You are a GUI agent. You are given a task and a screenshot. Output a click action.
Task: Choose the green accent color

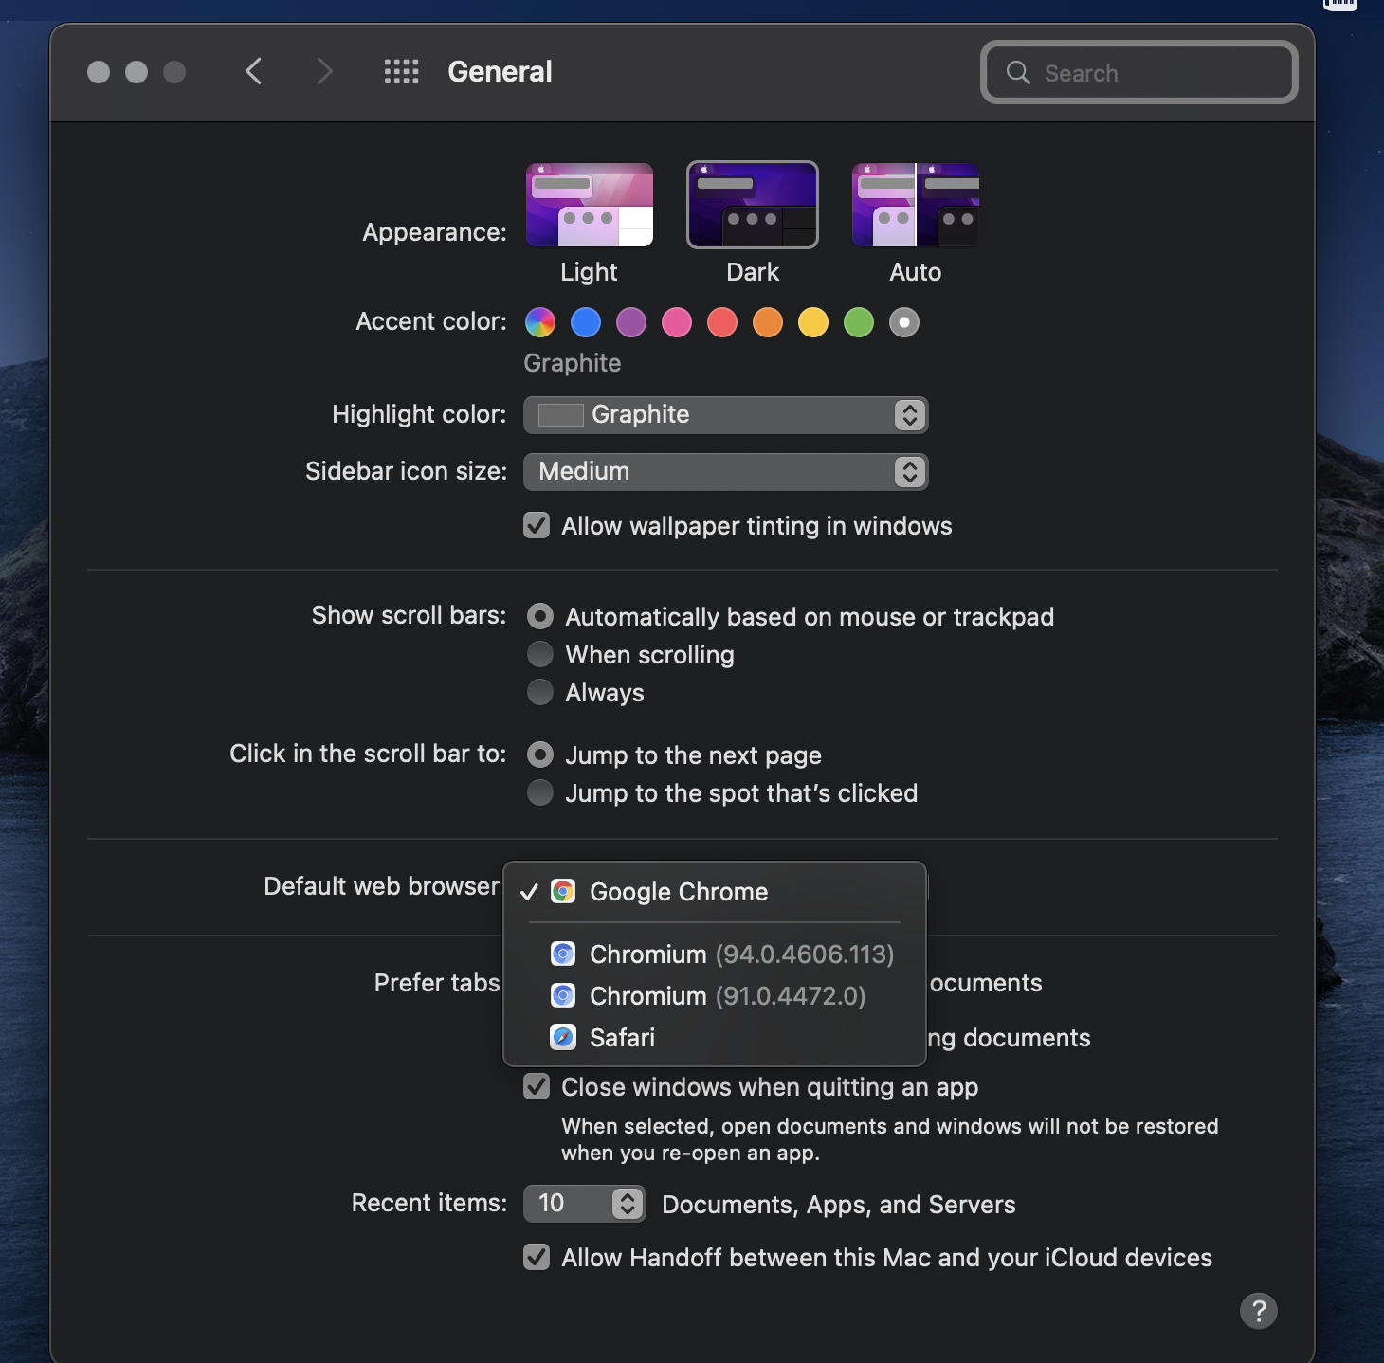point(859,322)
